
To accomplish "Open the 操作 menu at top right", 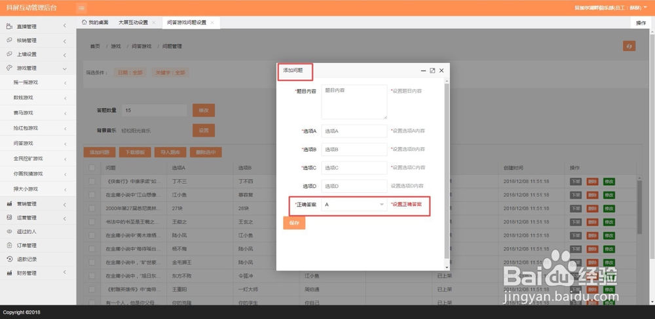I will [x=641, y=23].
